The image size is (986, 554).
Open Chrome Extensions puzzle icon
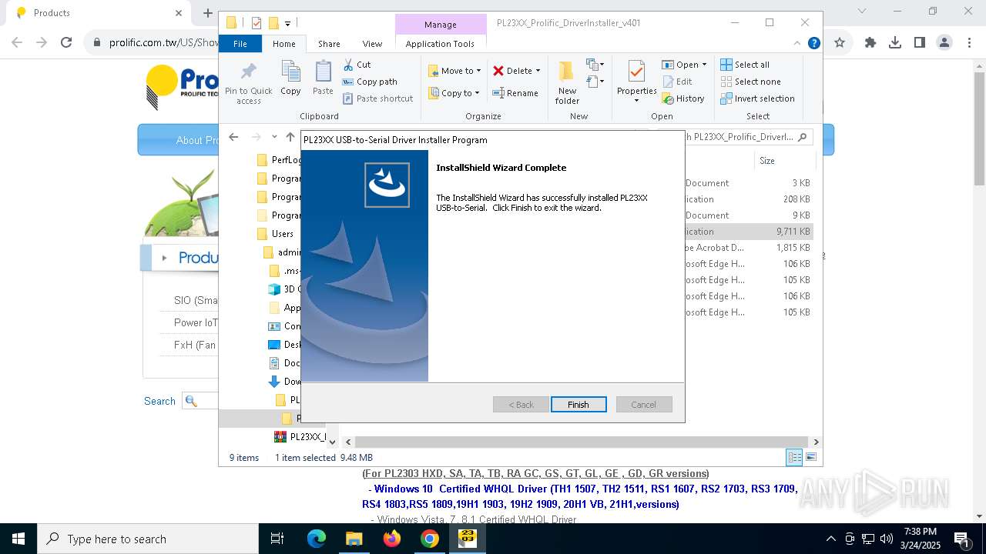[x=870, y=43]
